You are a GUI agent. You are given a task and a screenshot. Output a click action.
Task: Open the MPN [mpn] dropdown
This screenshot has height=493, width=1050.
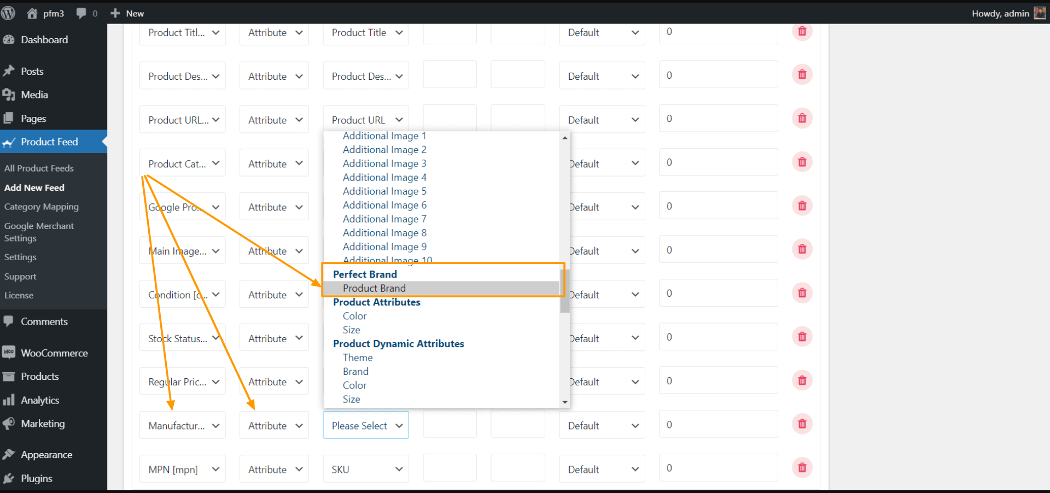click(183, 469)
